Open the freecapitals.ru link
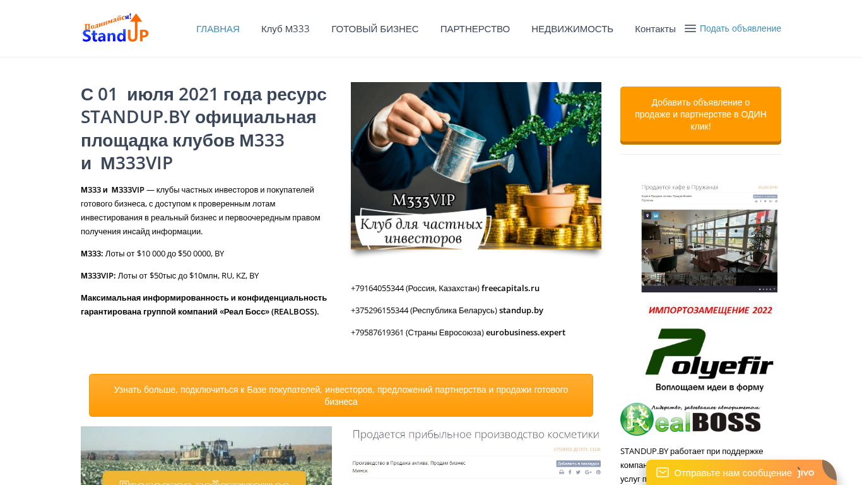Viewport: 862px width, 485px height. pyautogui.click(x=511, y=288)
